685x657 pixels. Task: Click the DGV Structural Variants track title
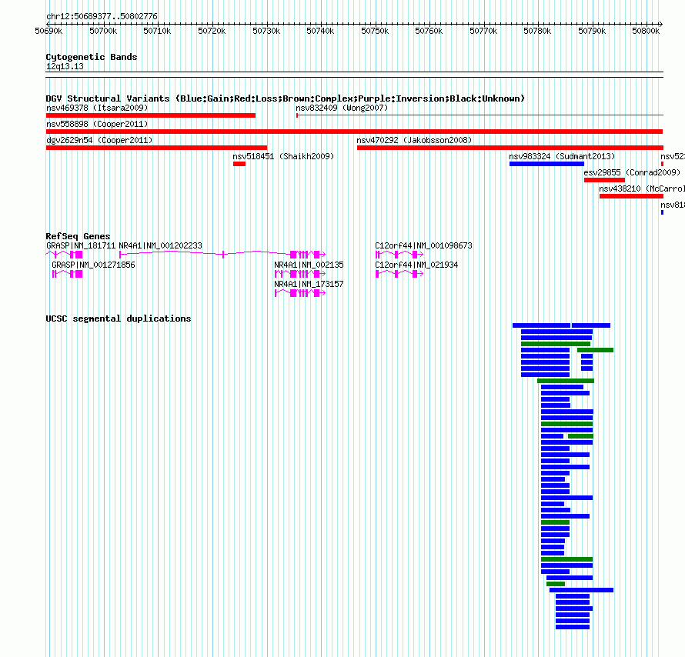(x=286, y=98)
